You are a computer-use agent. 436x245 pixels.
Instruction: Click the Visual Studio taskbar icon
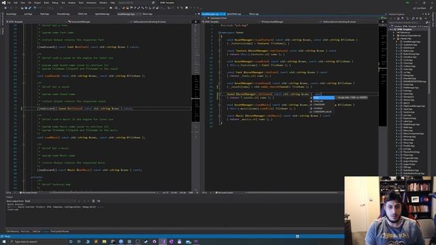pos(163,242)
